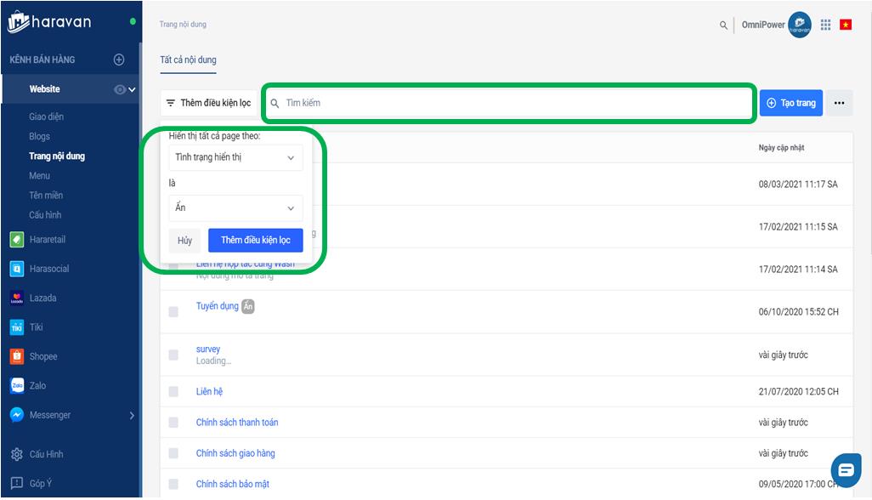Focus the Tìm kiếm search field
Viewport: 872px width, 500px height.
[509, 103]
